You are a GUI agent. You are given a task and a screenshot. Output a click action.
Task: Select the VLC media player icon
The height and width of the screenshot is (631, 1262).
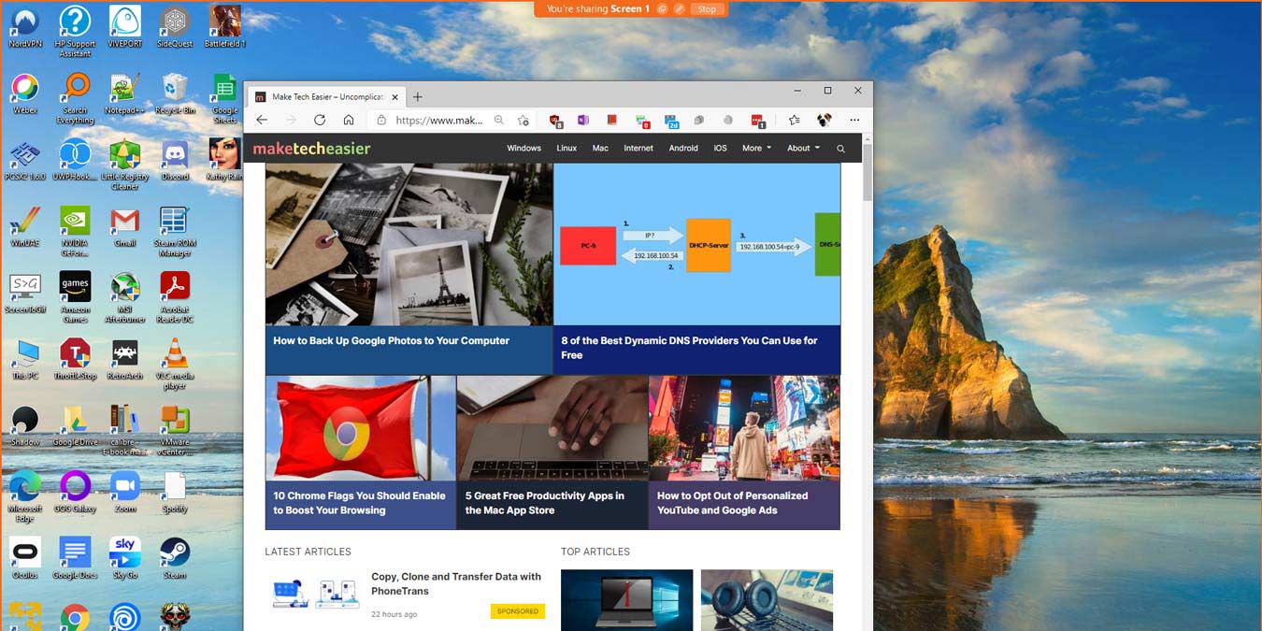(175, 363)
